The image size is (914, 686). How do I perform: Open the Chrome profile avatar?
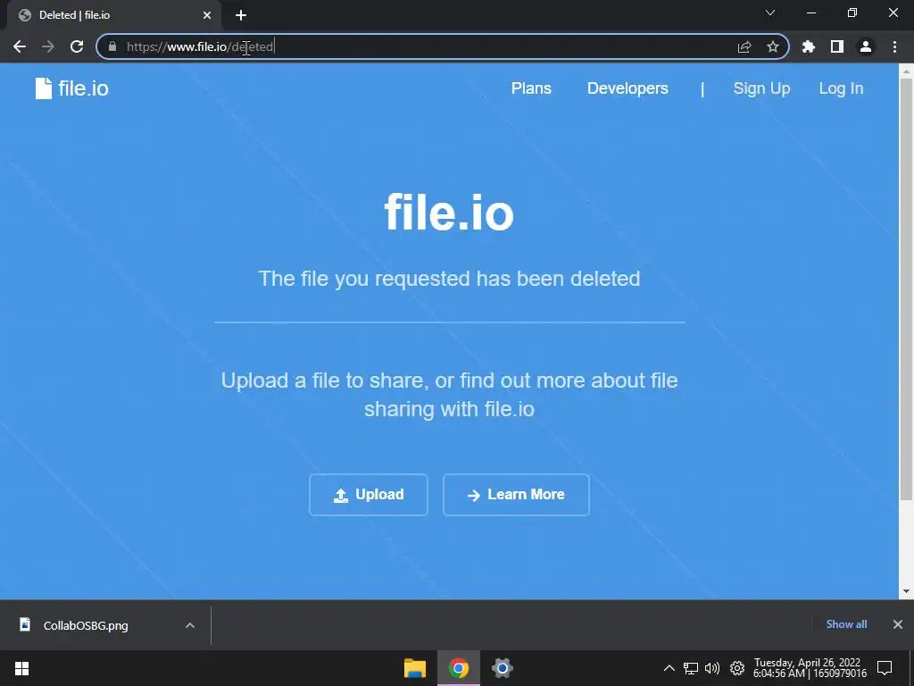(866, 46)
